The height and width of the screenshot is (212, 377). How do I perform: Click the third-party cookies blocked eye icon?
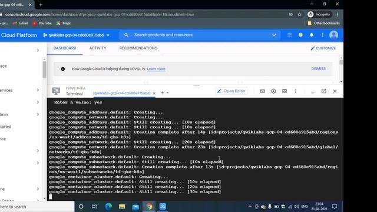point(290,14)
